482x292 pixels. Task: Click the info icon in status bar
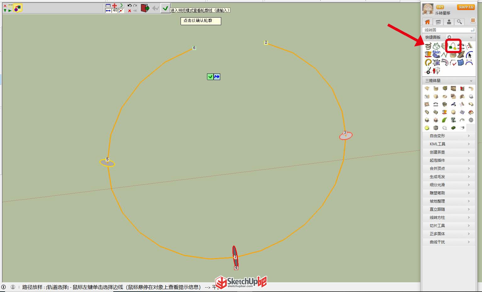[x=4, y=287]
